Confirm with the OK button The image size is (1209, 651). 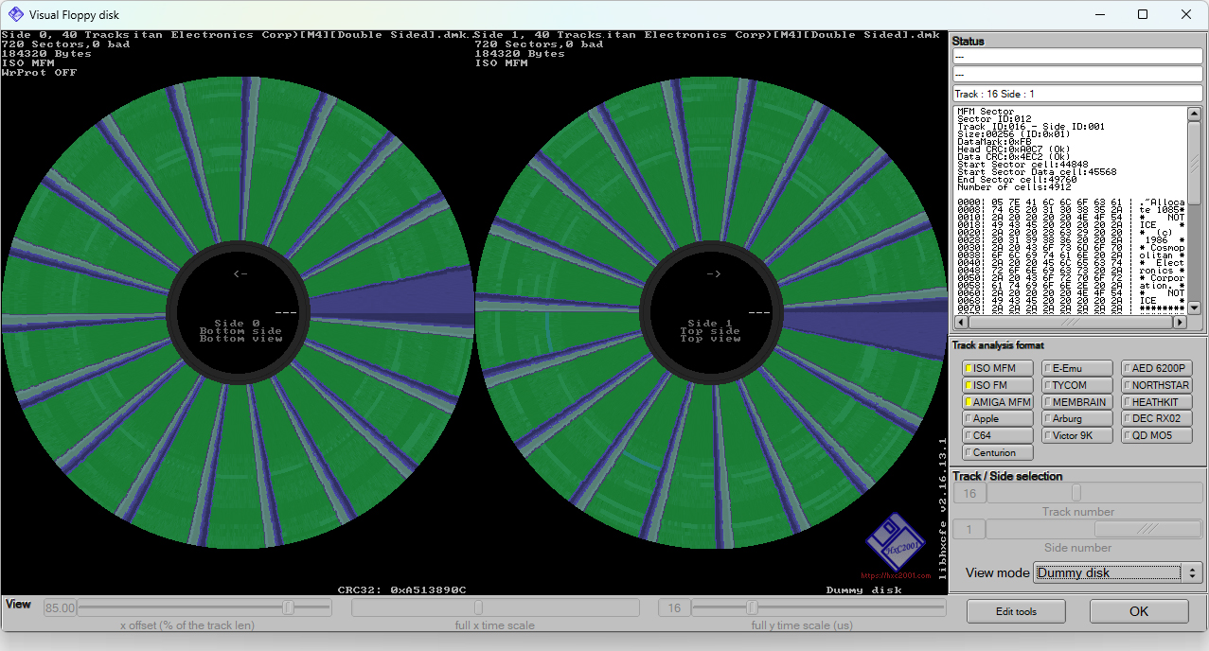[x=1138, y=611]
